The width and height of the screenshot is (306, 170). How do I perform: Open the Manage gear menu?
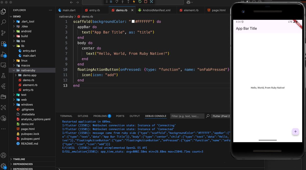click(x=4, y=166)
